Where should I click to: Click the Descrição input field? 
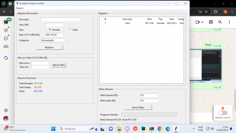pyautogui.click(x=60, y=19)
